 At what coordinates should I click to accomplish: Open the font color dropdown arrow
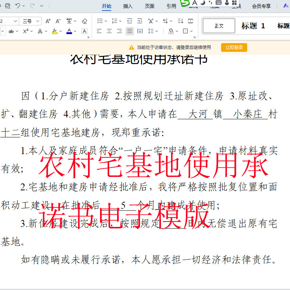click(x=75, y=31)
